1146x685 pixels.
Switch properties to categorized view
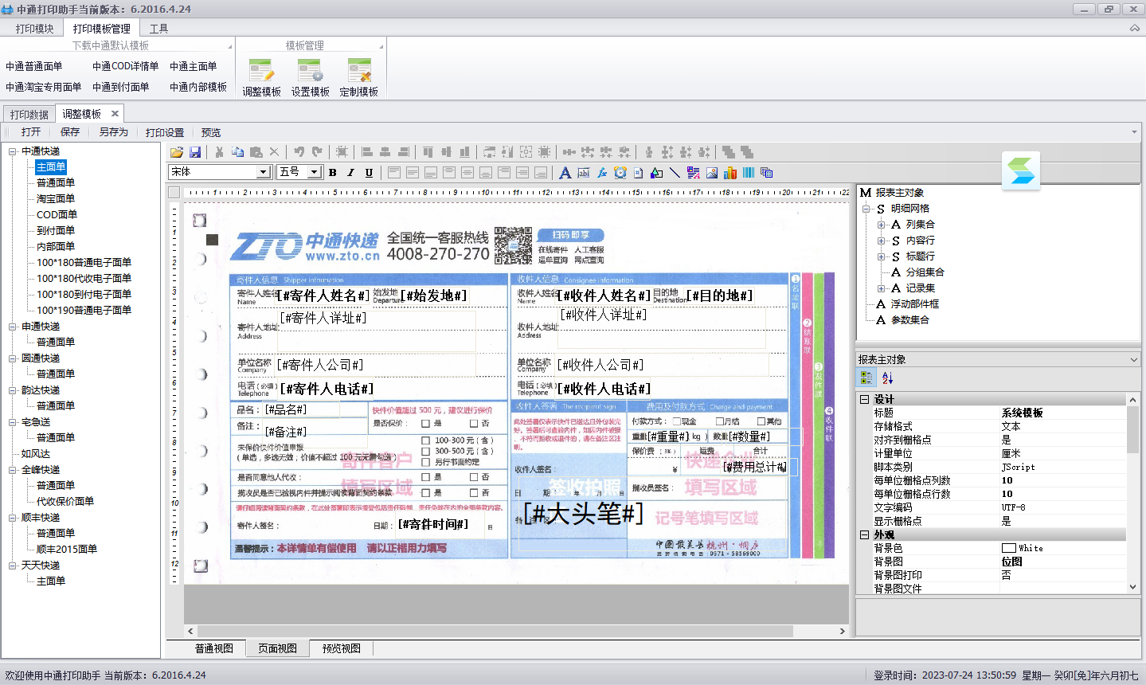[x=866, y=378]
